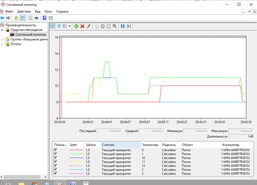Image resolution: width=257 pixels, height=185 pixels.
Task: Select Системный монитор in the tree
Action: point(31,35)
